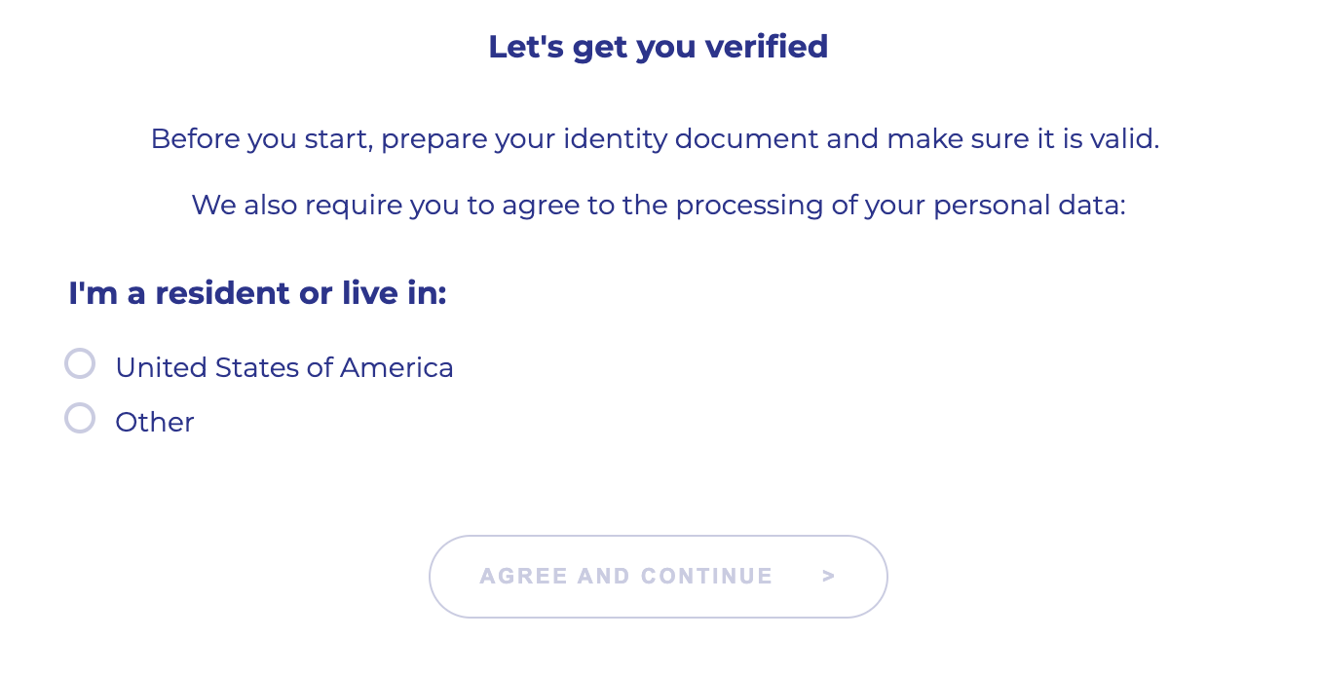This screenshot has height=677, width=1320.
Task: Click the "Let's get you verified" heading
Action: point(658,47)
